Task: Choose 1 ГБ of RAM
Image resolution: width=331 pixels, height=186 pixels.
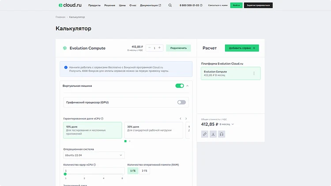Action: (133, 171)
